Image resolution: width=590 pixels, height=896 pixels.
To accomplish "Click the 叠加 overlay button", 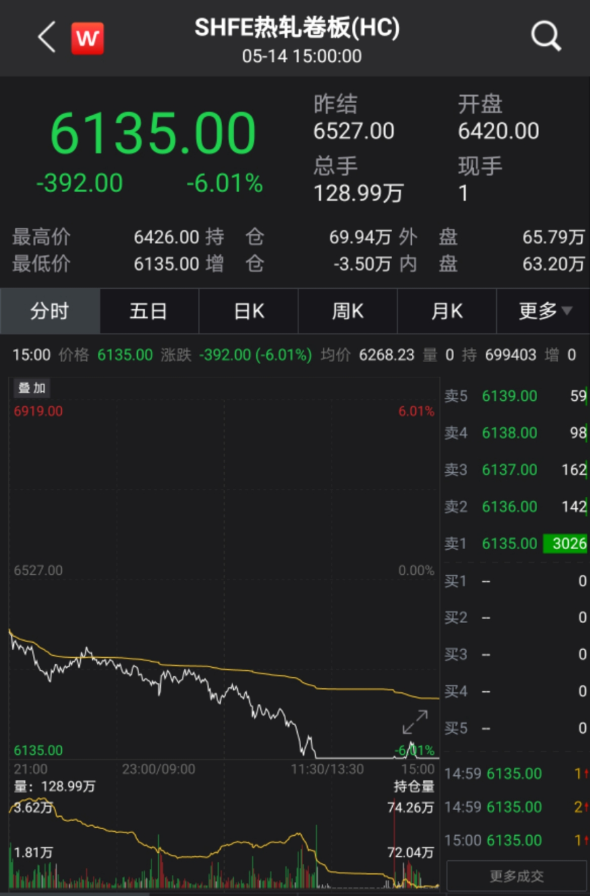I will pyautogui.click(x=32, y=388).
